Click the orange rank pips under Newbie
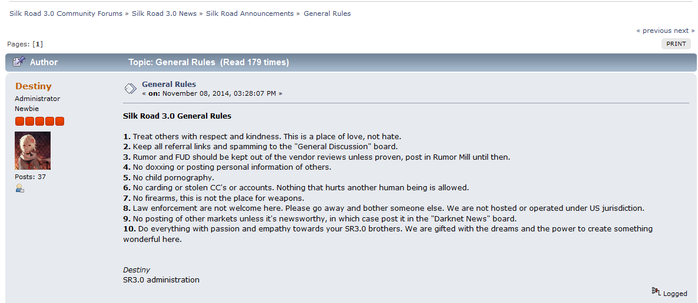698x303 pixels. 39,122
